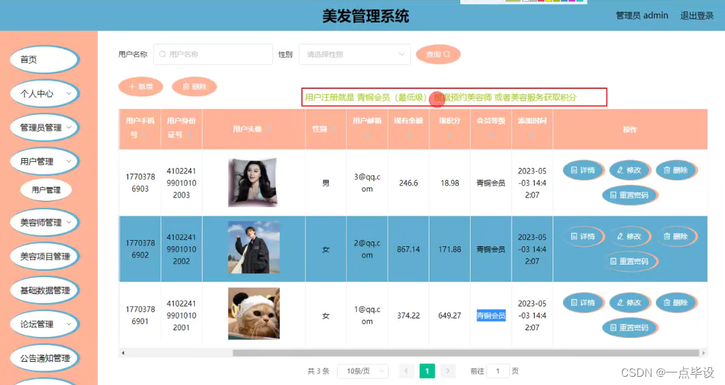Click ID number ending 2001
The width and height of the screenshot is (725, 385).
[x=181, y=316]
